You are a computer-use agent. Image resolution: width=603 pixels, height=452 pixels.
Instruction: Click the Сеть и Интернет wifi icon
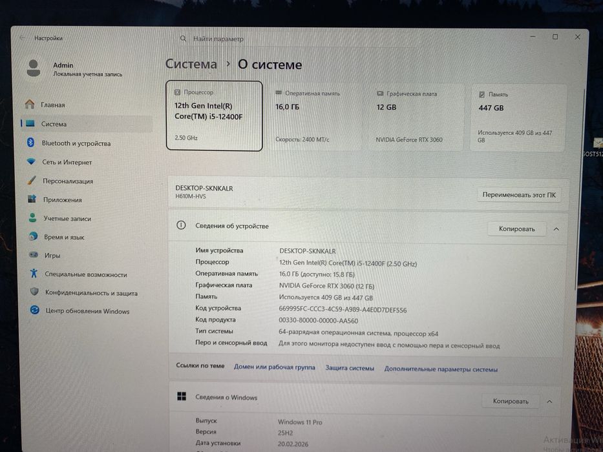click(x=31, y=162)
